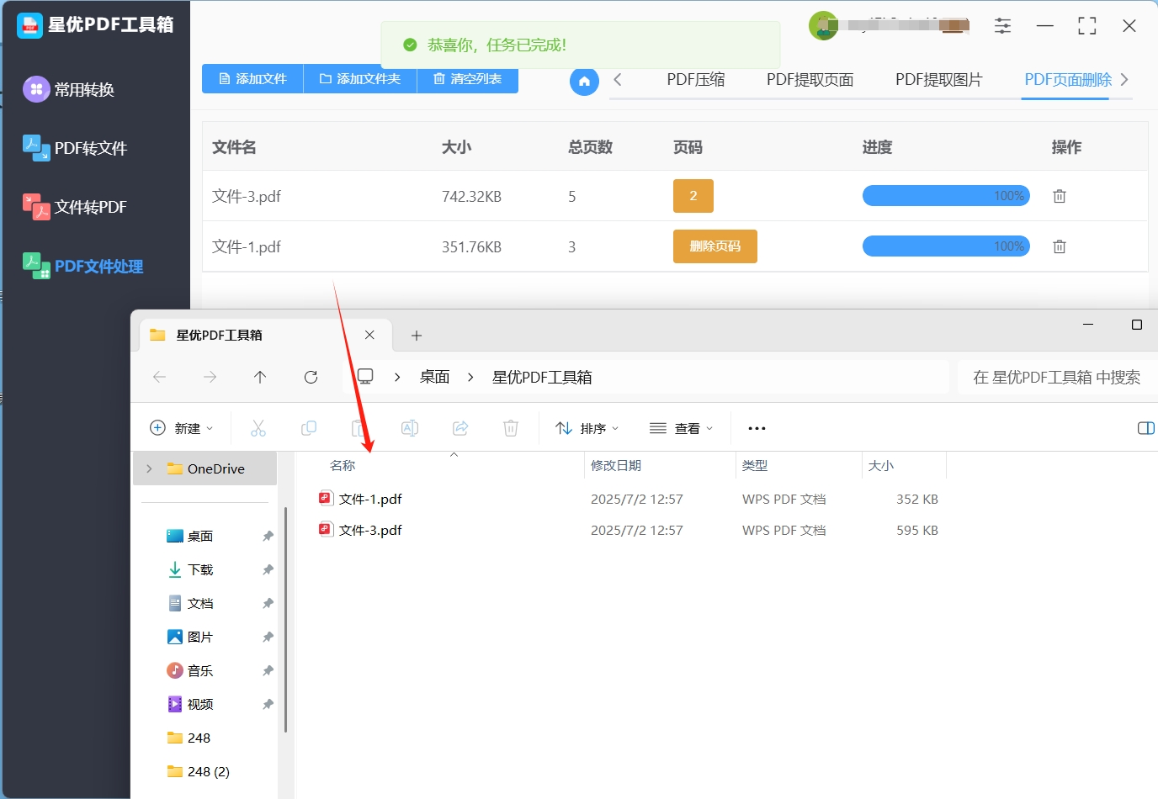Select OneDrive in navigation pane
Viewport: 1158px width, 799px height.
pyautogui.click(x=205, y=468)
